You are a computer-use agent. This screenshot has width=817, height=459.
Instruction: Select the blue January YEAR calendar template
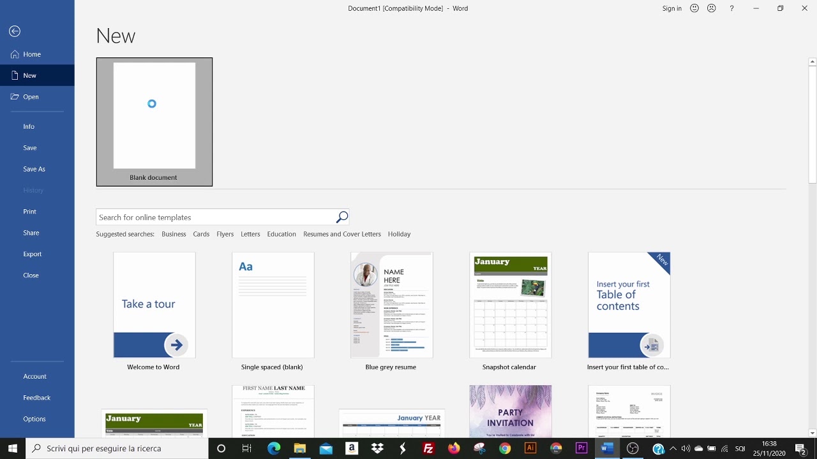click(392, 423)
